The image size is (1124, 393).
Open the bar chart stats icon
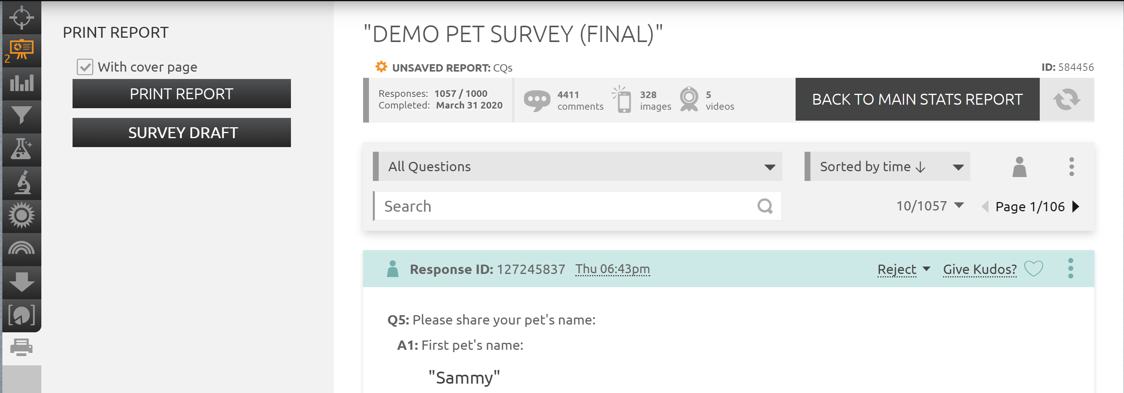(21, 83)
